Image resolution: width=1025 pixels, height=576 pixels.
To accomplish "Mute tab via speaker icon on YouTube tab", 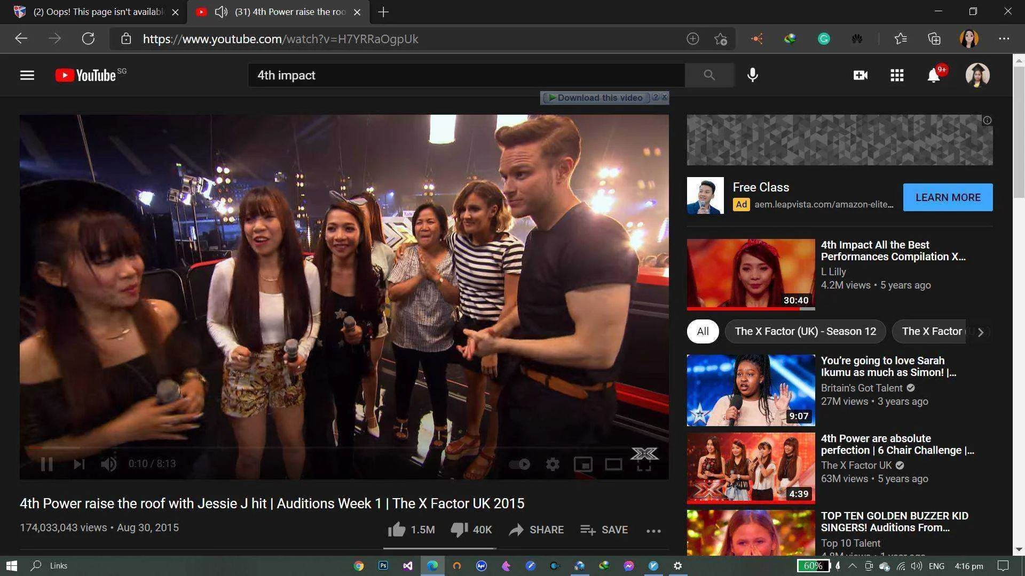I will pyautogui.click(x=221, y=12).
